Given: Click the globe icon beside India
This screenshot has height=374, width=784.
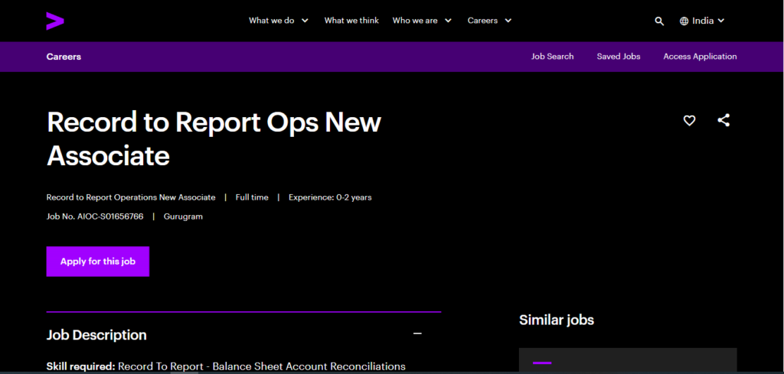Looking at the screenshot, I should tap(684, 21).
